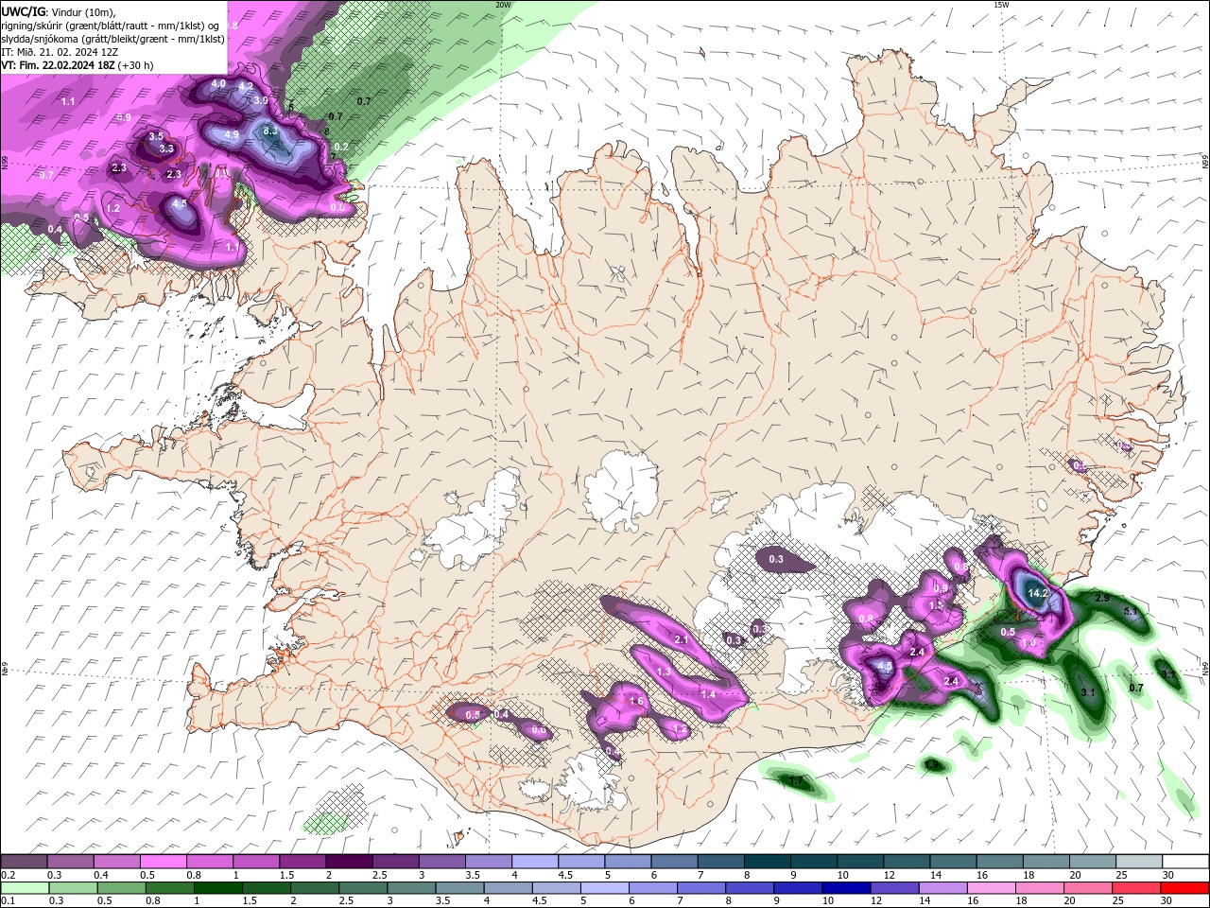Click the light grey 25 swatch in the snow legend

(x=1140, y=862)
